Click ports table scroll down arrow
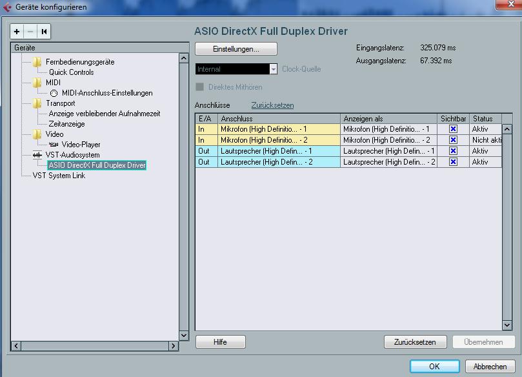The width and height of the screenshot is (522, 377). [x=507, y=325]
